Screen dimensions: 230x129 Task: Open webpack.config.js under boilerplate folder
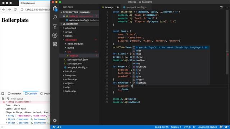click(x=79, y=67)
